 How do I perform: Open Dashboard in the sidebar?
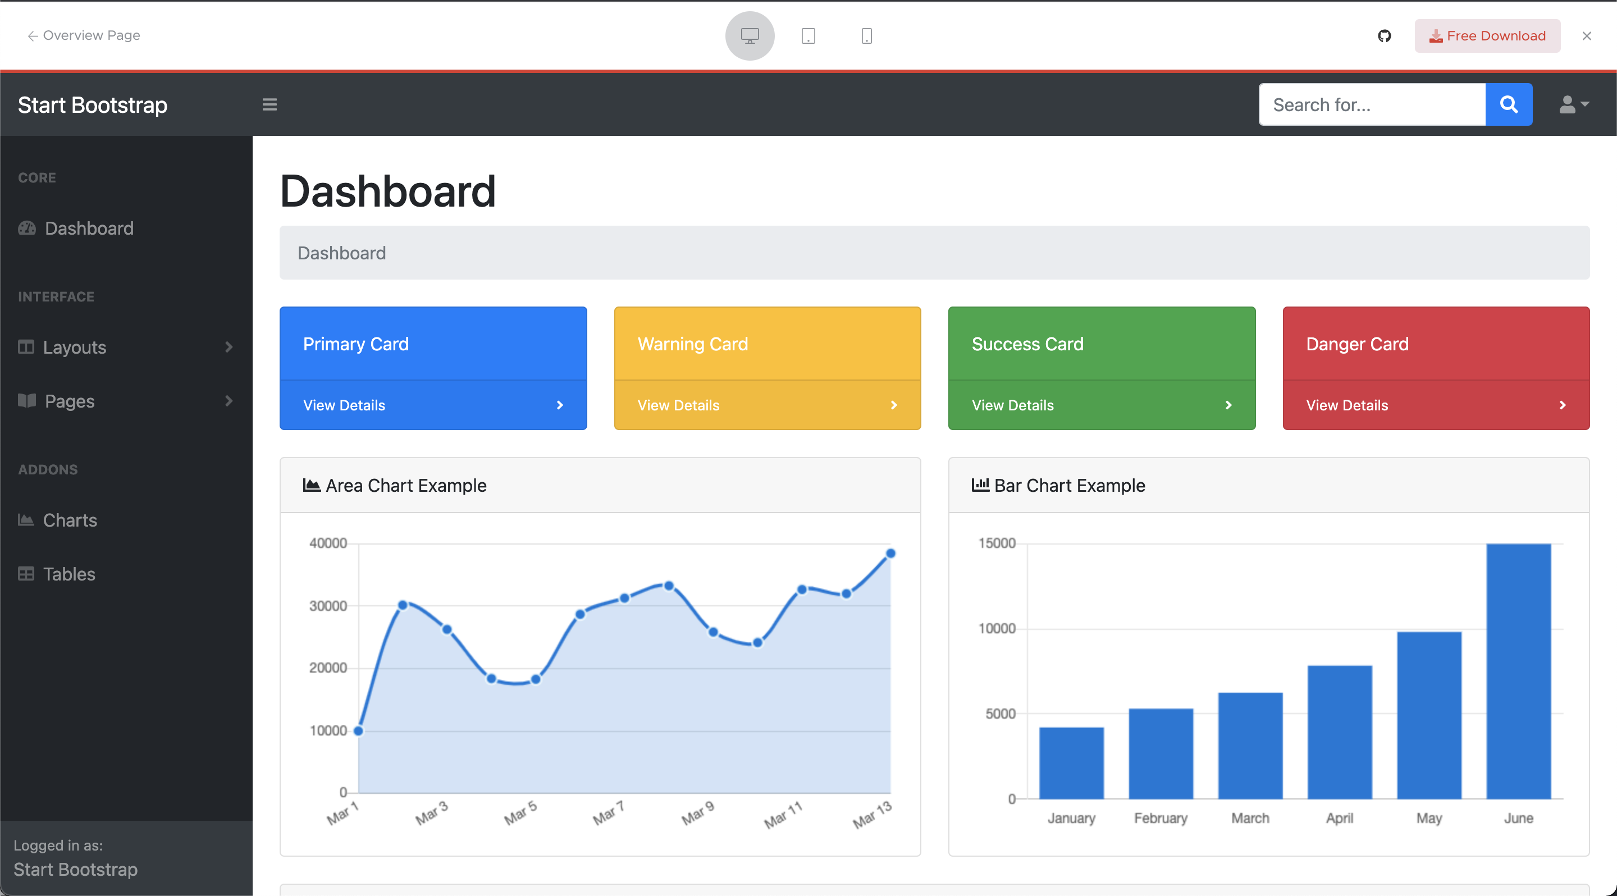click(126, 228)
